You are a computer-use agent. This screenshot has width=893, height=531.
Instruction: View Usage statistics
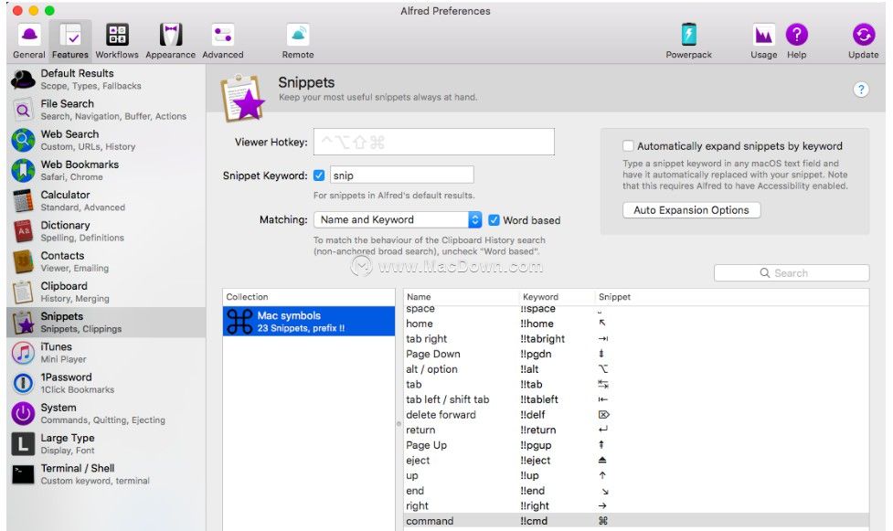764,40
